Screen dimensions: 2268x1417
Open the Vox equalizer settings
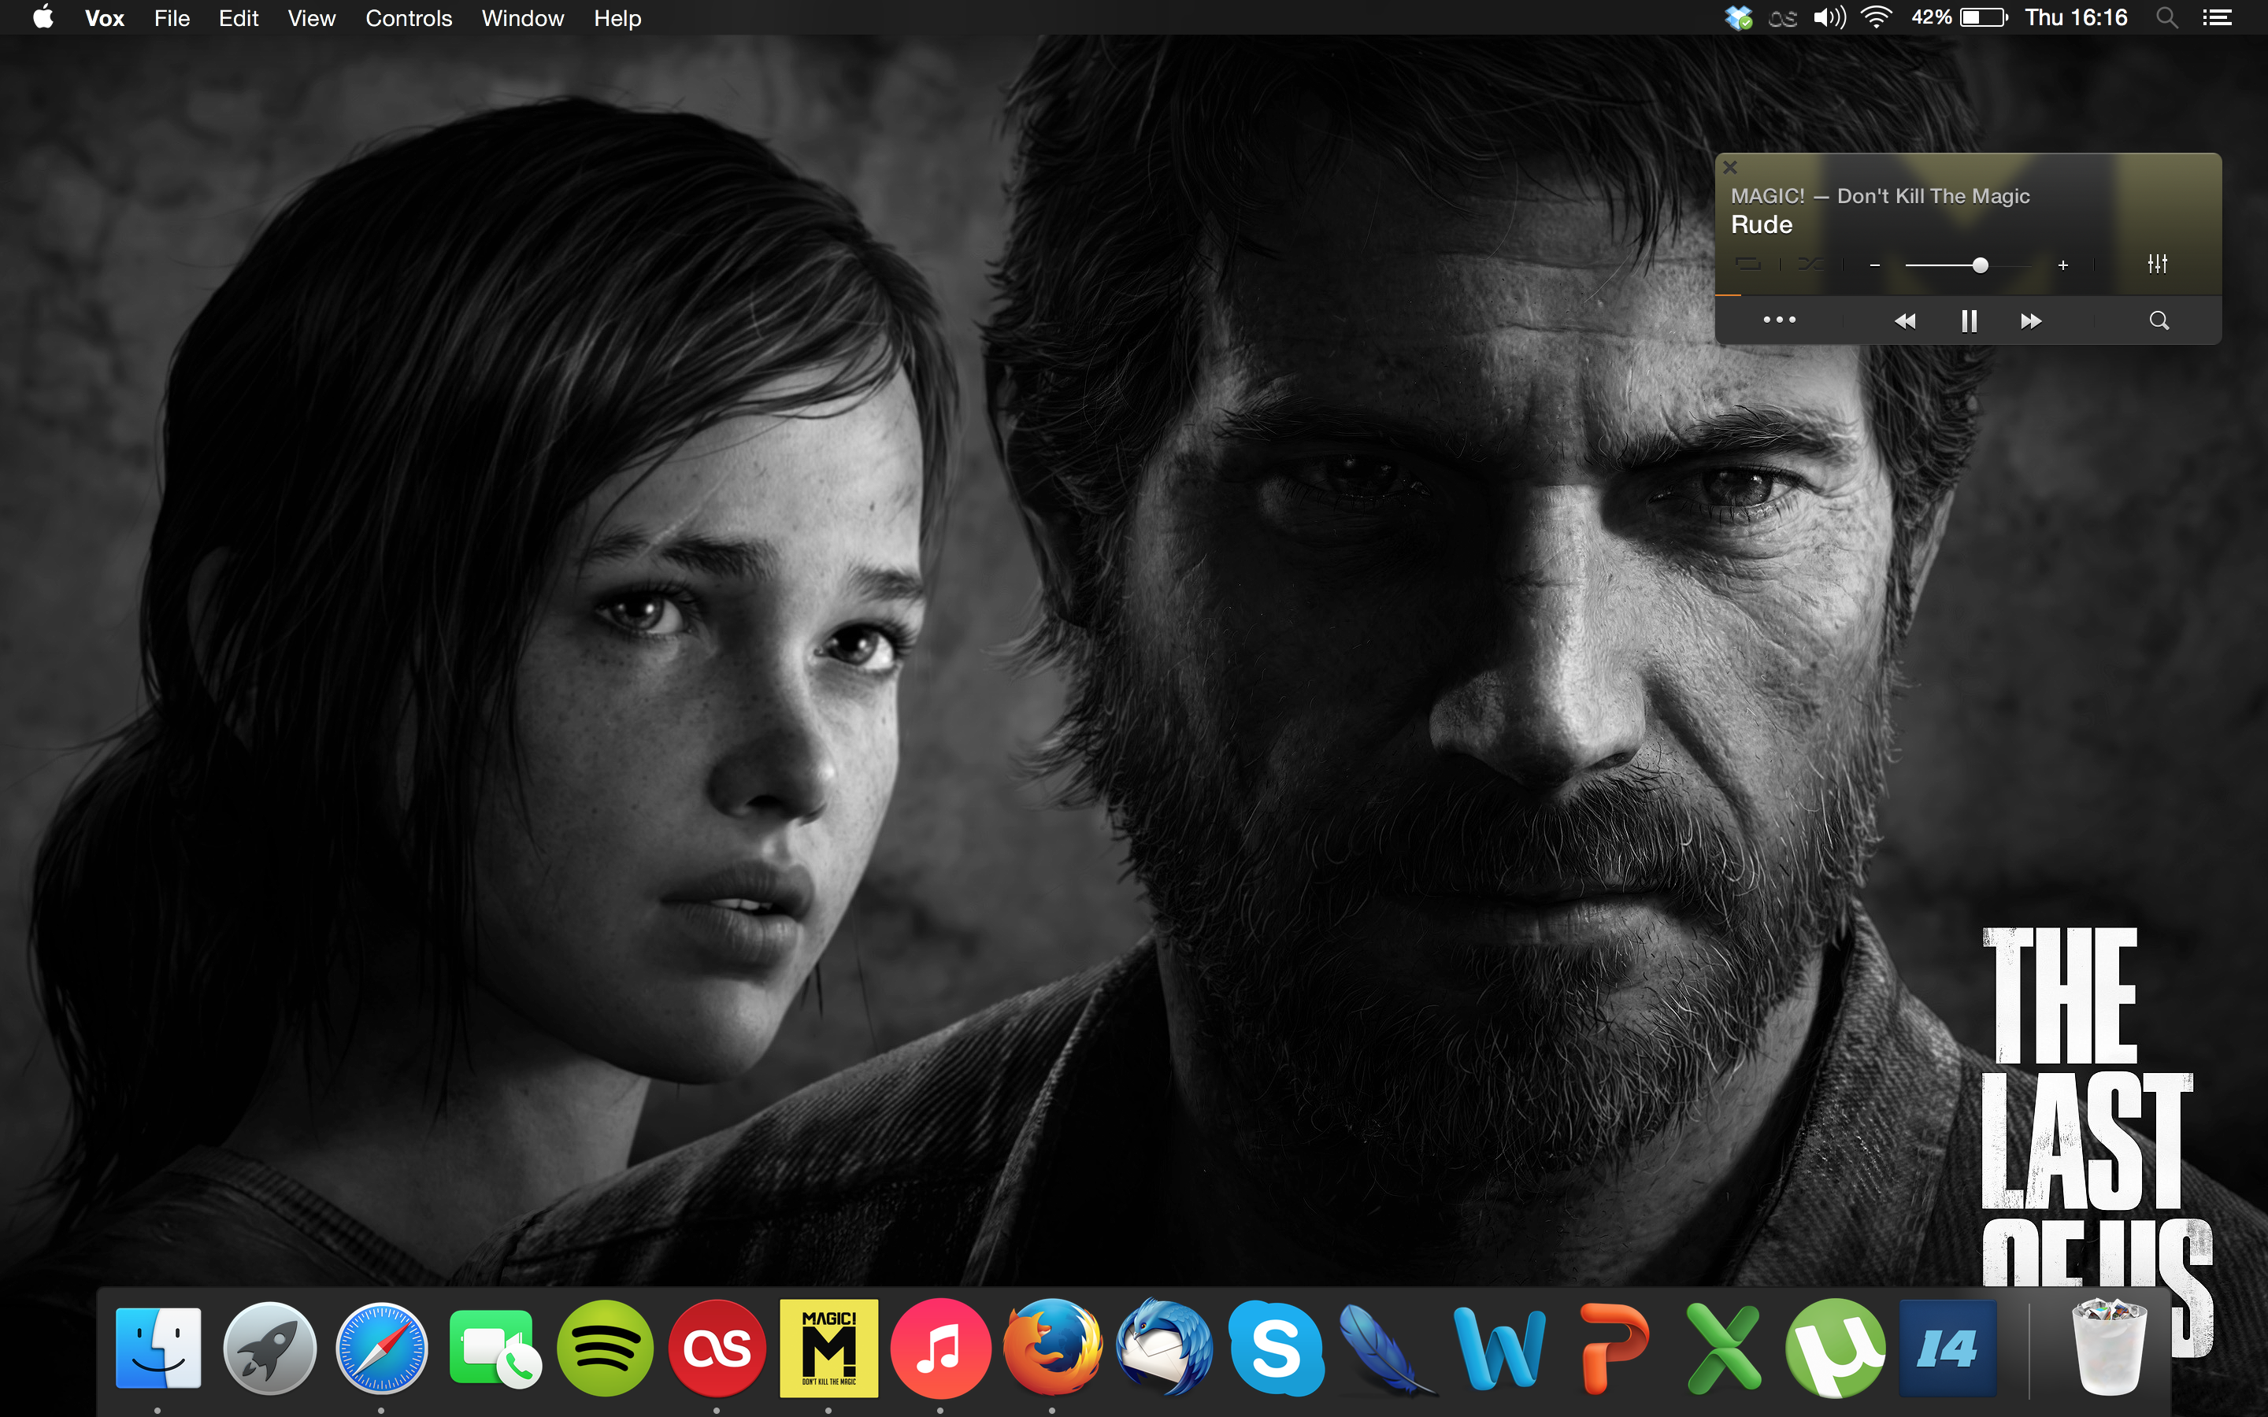pyautogui.click(x=2158, y=265)
